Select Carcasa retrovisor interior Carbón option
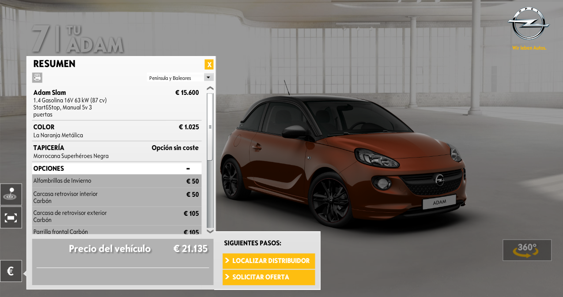 [x=66, y=197]
